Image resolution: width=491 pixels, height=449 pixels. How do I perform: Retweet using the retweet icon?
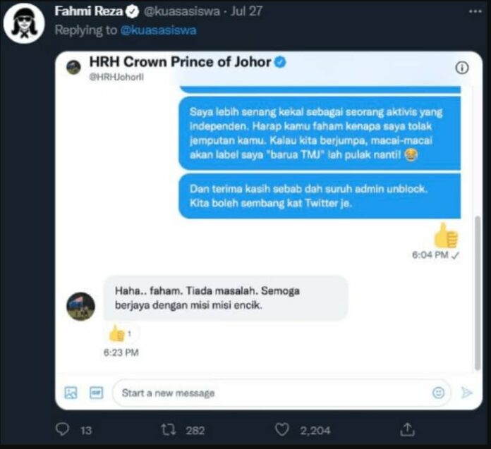(169, 429)
